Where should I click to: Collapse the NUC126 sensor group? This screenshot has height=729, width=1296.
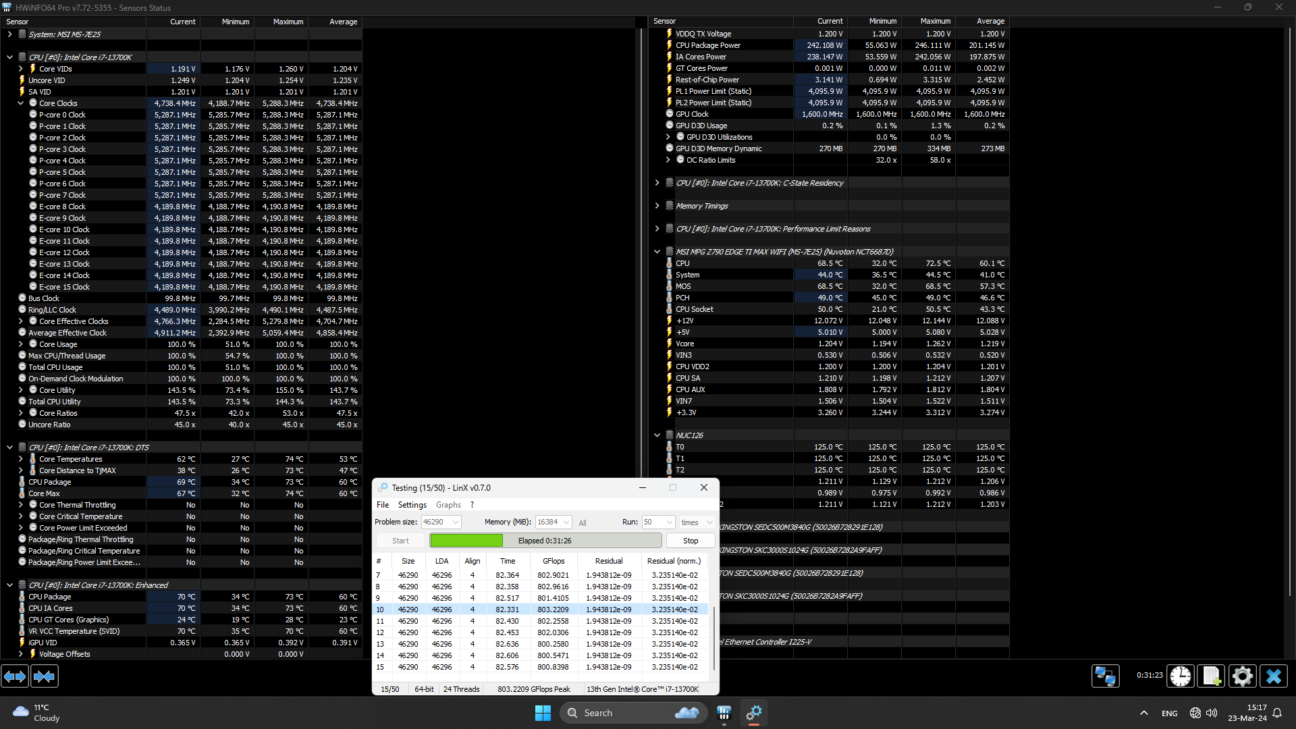657,435
